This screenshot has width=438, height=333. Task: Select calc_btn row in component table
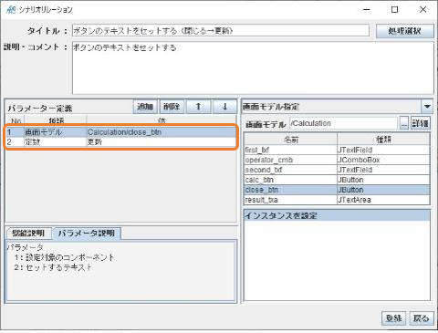[x=337, y=180]
